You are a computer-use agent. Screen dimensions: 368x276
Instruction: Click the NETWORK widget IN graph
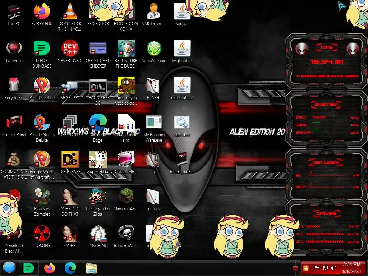coord(327,174)
